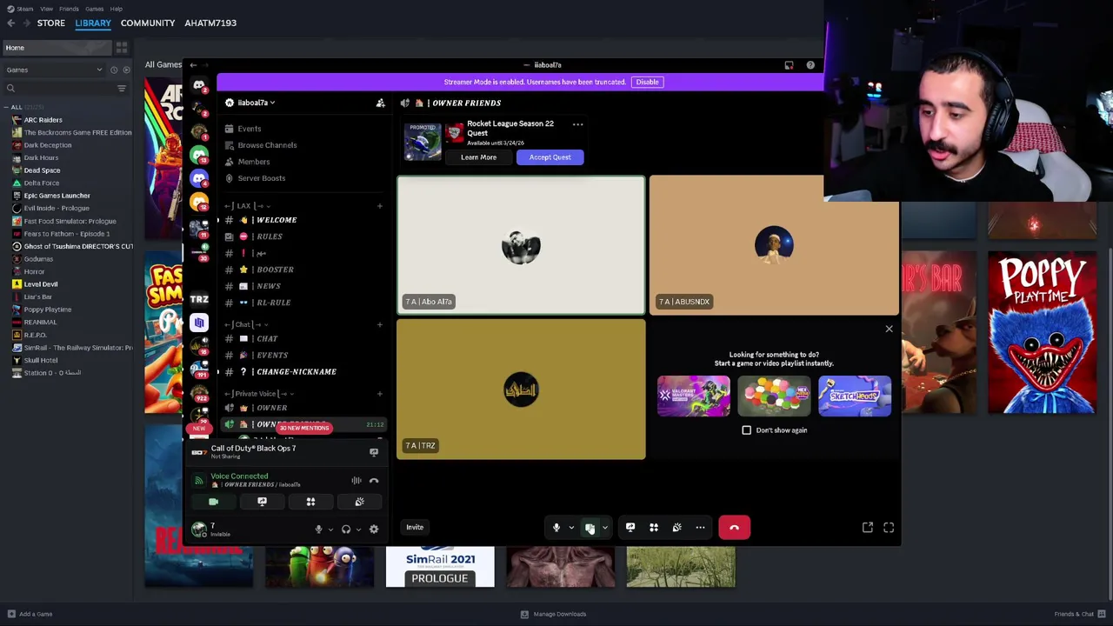Share Call of Duty Black Ops 7 screen
1113x626 pixels.
[374, 452]
